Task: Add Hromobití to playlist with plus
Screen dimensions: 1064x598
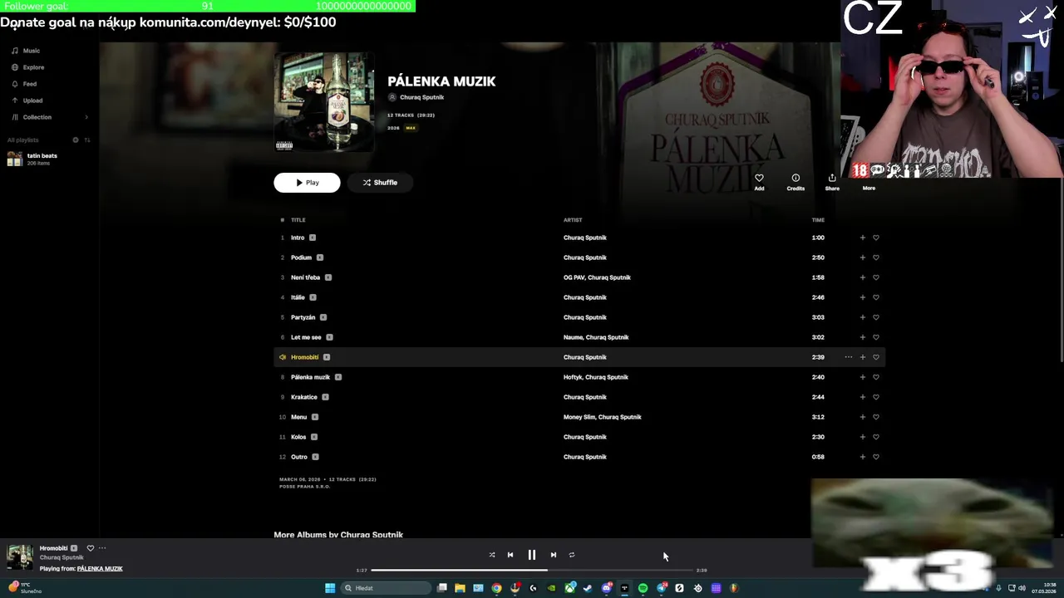Action: pos(862,357)
